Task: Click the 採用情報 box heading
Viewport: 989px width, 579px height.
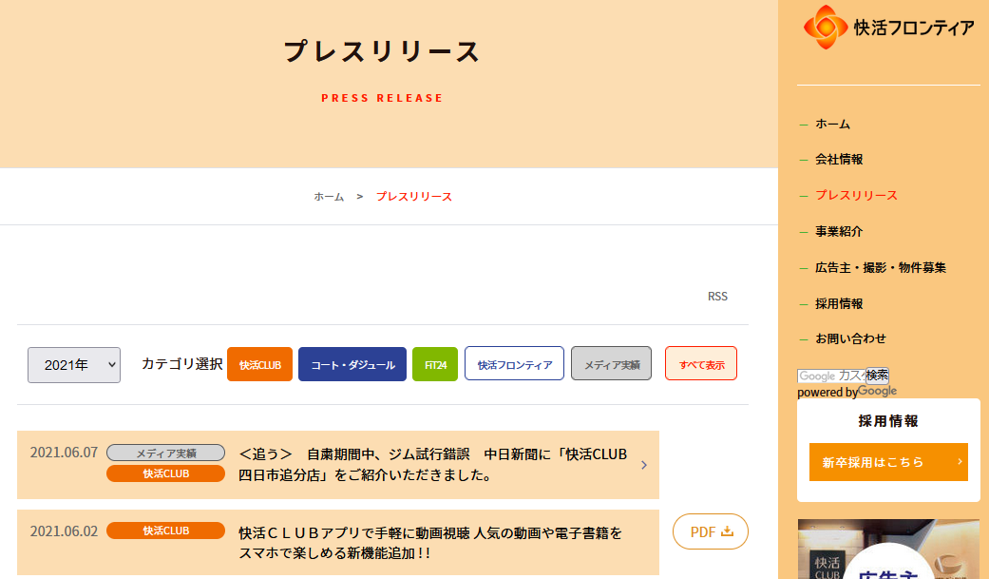Action: [x=888, y=421]
